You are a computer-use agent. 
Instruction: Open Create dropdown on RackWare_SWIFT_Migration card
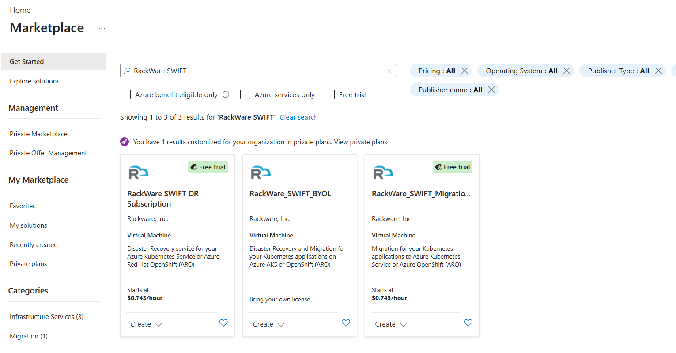(391, 324)
